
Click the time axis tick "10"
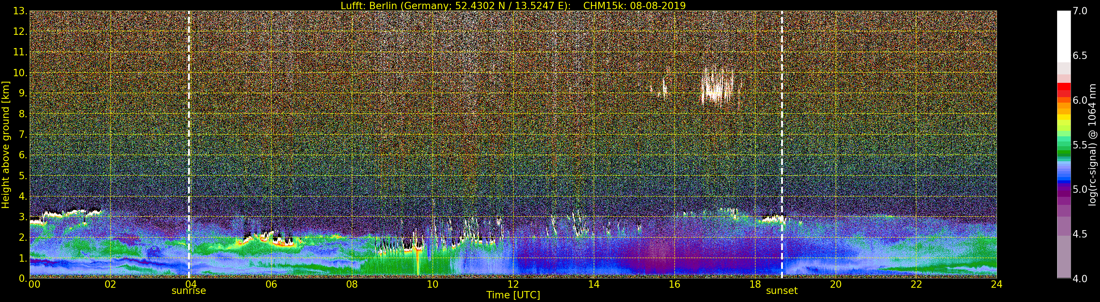coord(433,284)
